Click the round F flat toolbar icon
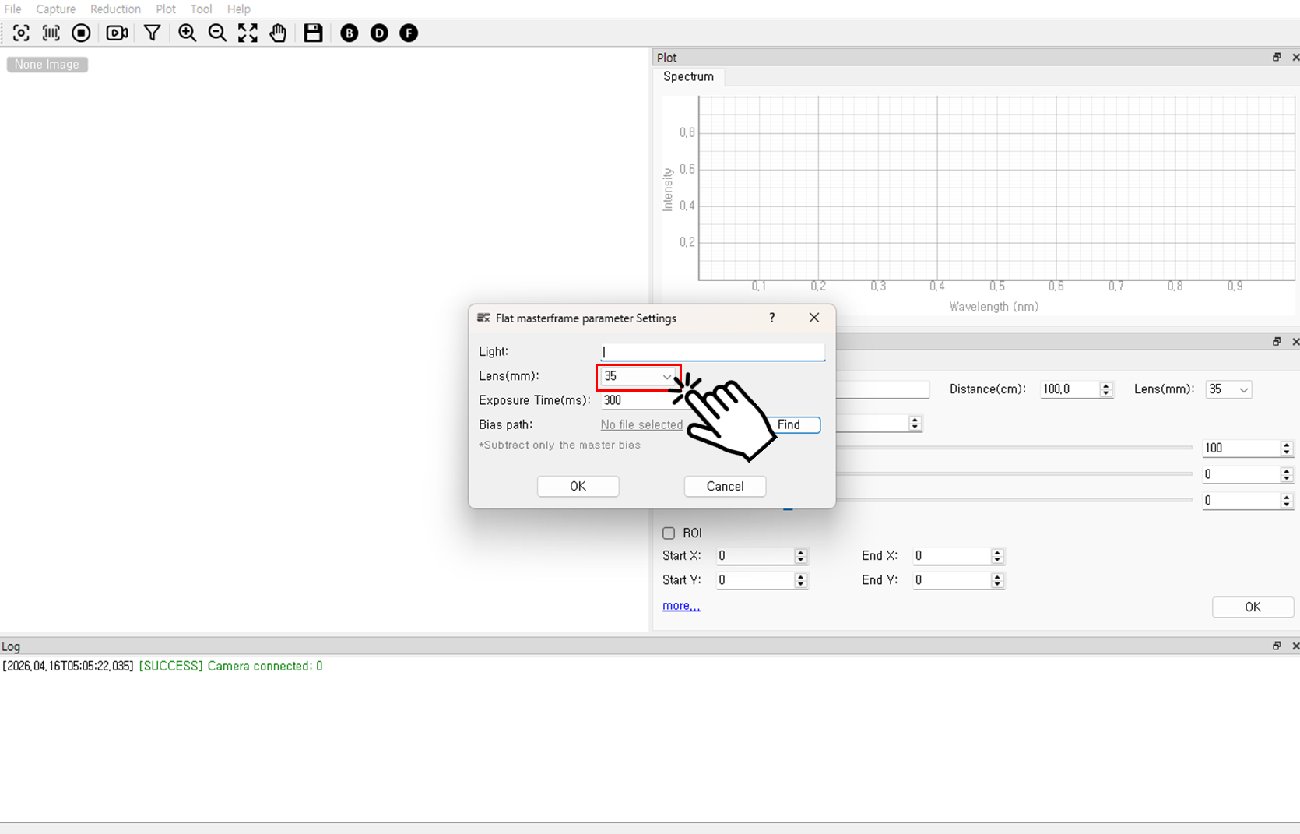Screen dimensions: 1300x834 (x=409, y=33)
